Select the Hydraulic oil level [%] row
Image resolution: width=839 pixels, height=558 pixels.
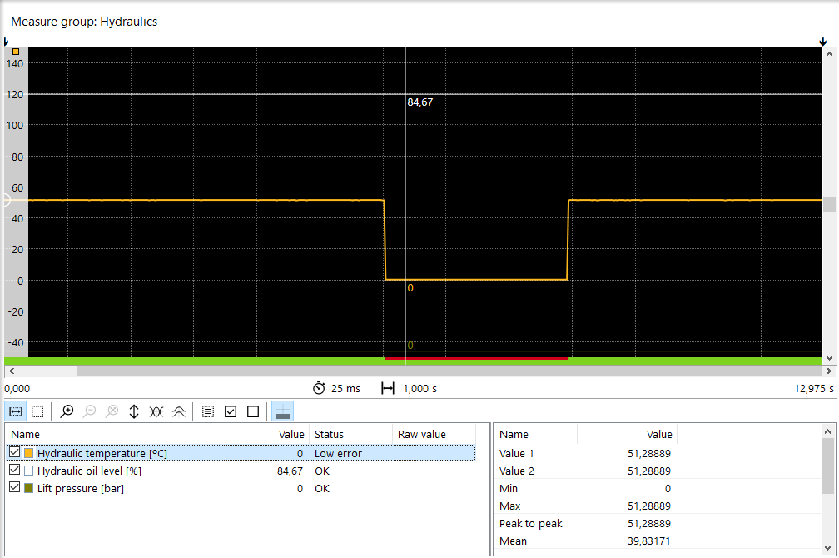[241, 471]
